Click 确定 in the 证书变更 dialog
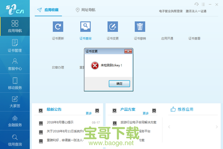This screenshot has width=223, height=149. [x=119, y=83]
